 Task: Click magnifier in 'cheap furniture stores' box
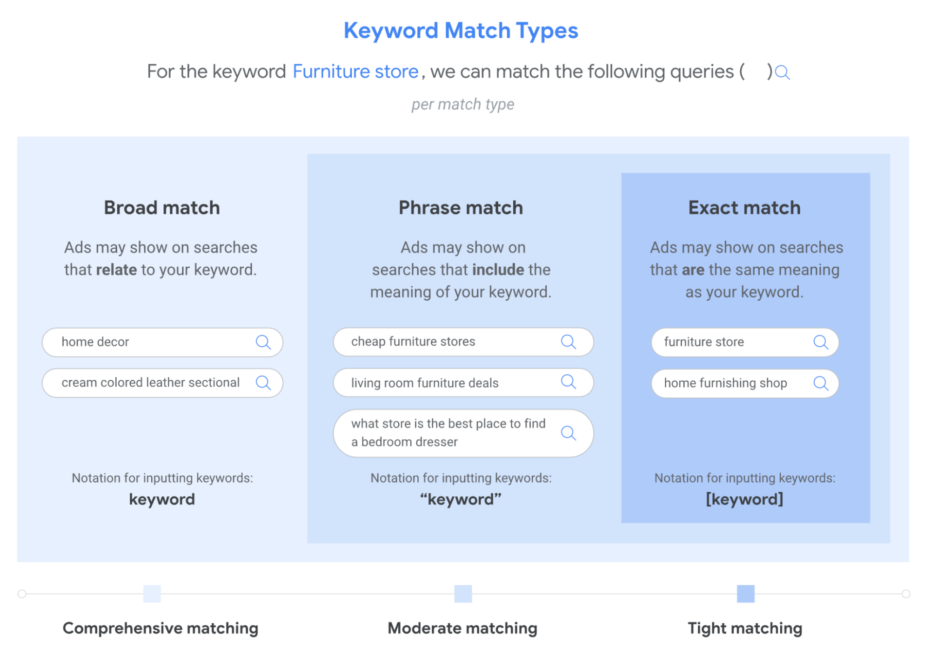point(568,342)
